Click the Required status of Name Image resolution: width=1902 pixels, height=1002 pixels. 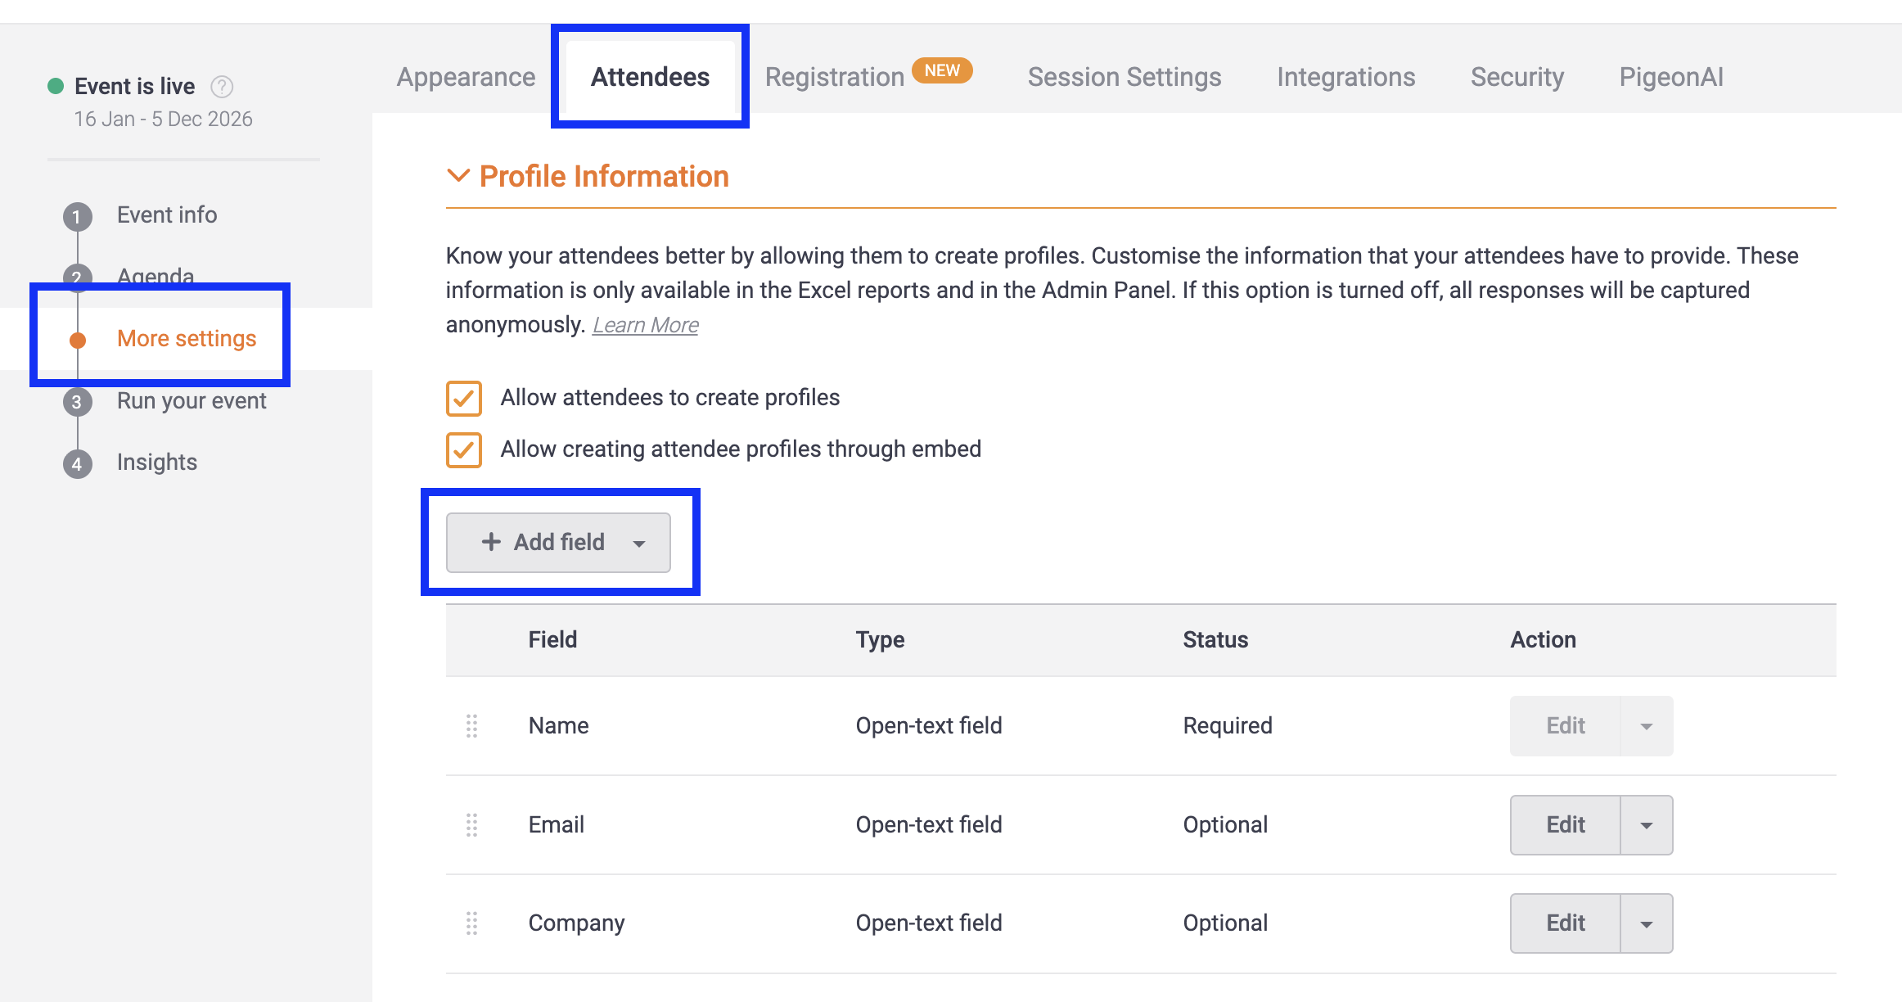(1228, 726)
